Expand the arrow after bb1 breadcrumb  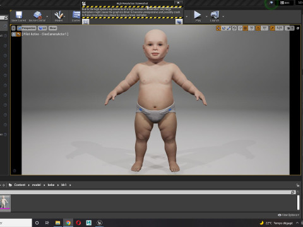pyautogui.click(x=70, y=185)
